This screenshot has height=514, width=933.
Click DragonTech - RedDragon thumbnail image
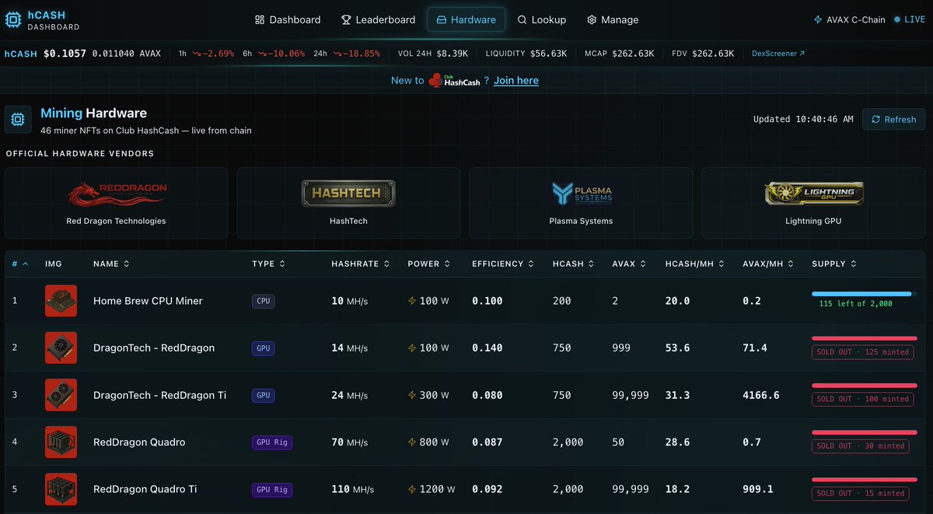(61, 348)
